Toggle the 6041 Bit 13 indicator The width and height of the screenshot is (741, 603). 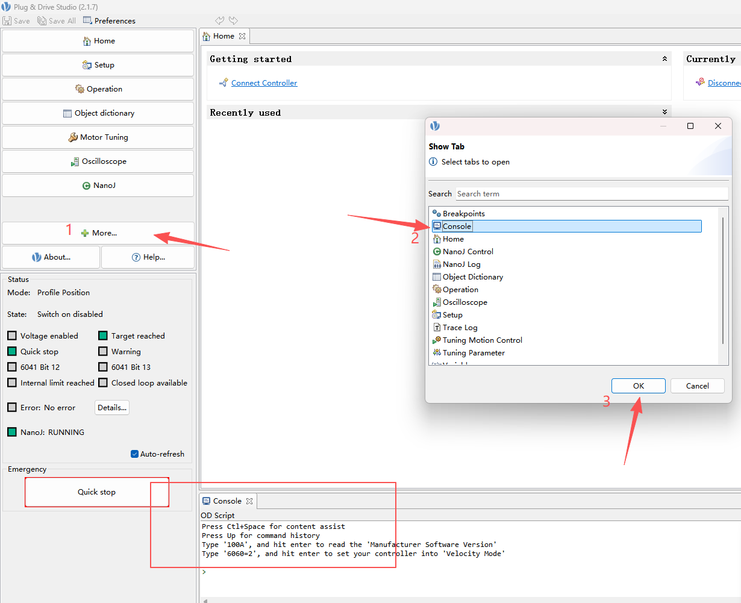[103, 367]
